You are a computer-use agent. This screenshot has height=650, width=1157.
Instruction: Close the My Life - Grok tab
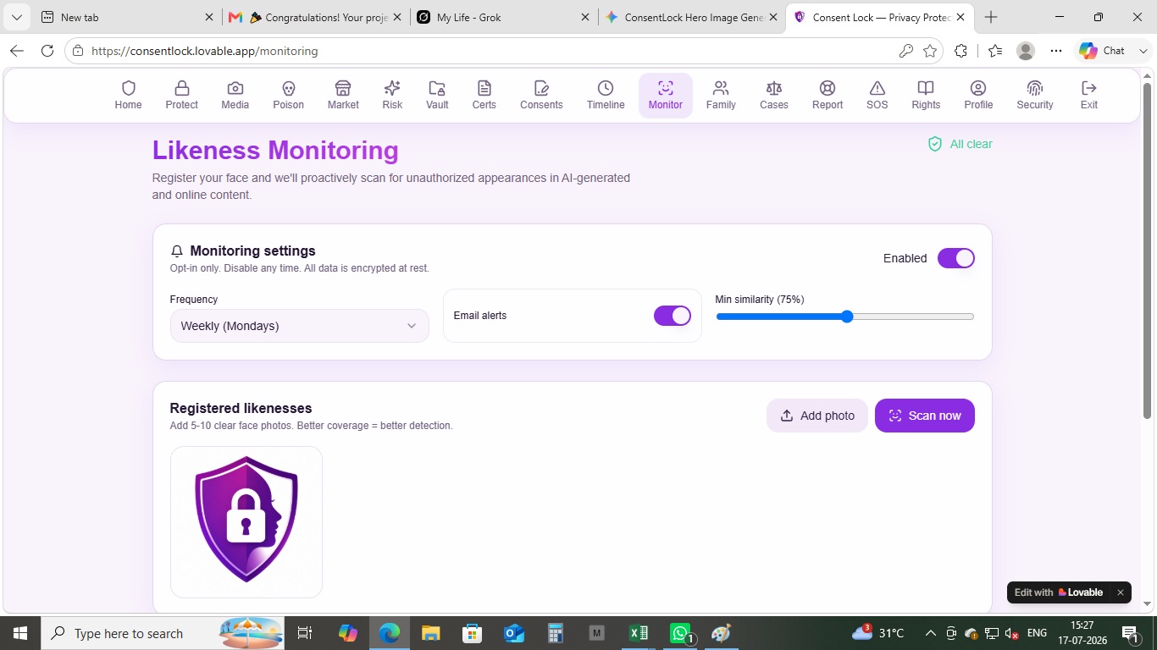585,17
